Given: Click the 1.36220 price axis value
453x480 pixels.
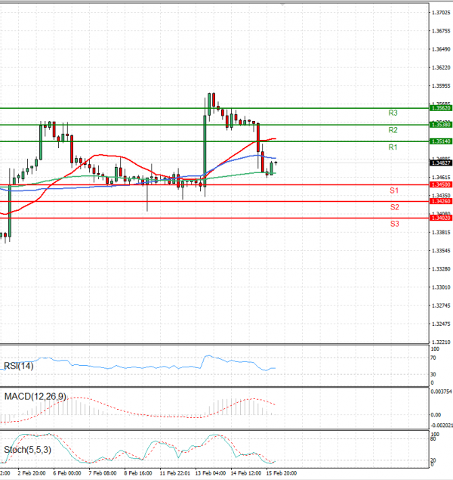Looking at the screenshot, I should [x=441, y=67].
